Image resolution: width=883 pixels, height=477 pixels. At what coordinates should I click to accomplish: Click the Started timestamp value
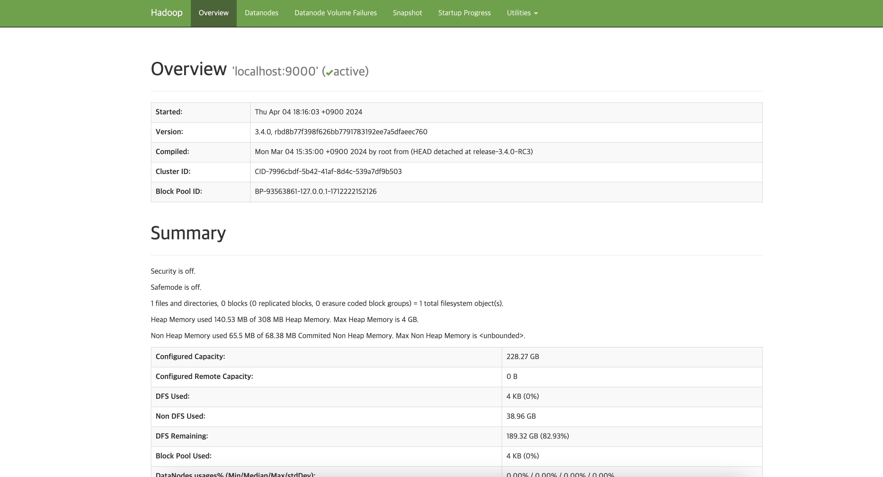[308, 112]
